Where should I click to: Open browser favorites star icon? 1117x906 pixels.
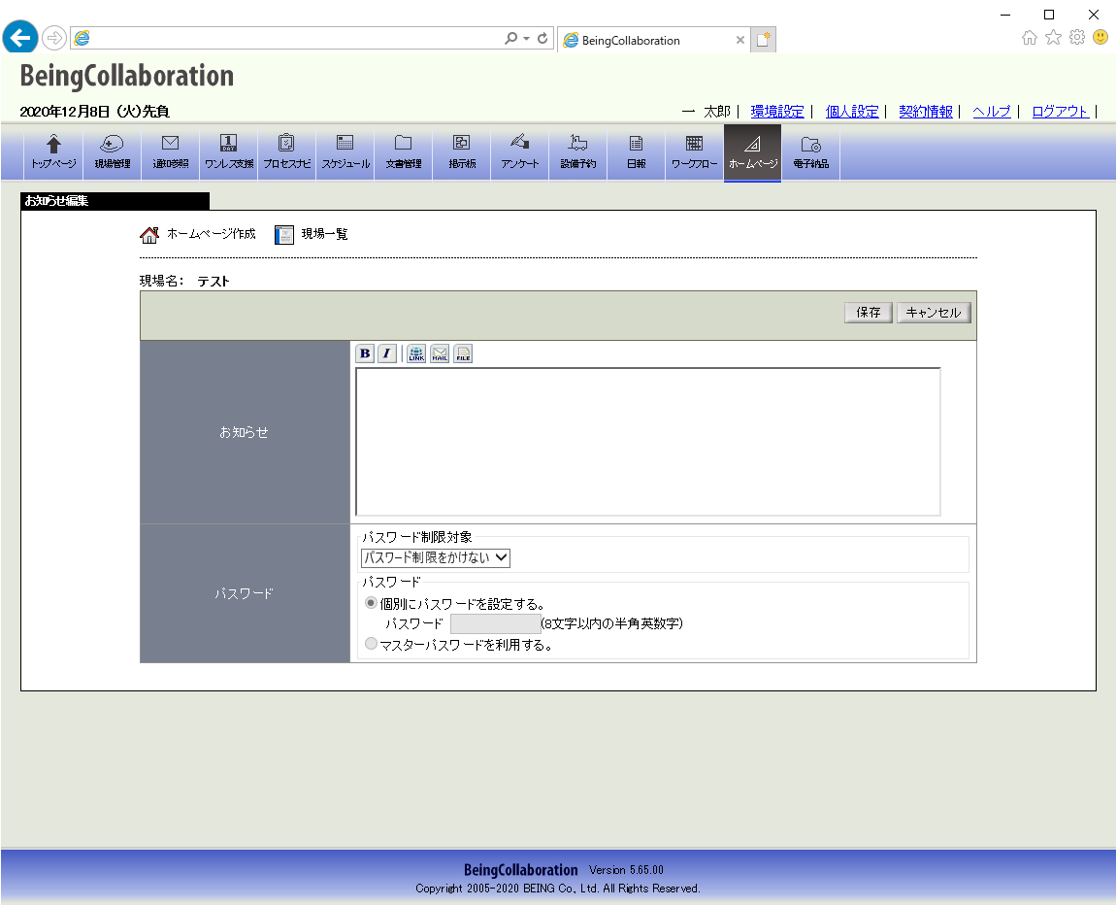coord(1053,38)
